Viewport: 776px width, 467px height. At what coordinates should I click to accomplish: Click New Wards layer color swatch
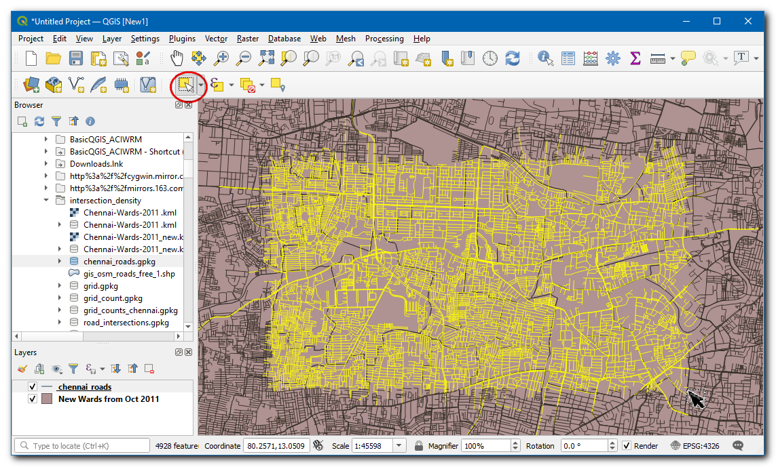tap(47, 399)
